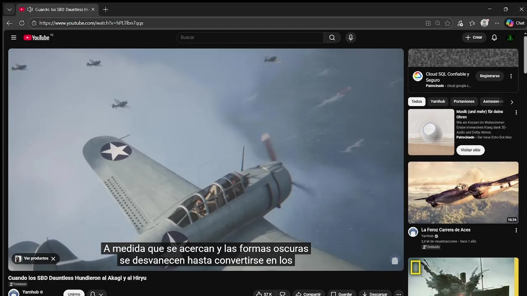This screenshot has height=296, width=527.
Task: Open the notification bell dropdown for Yarnhub
Action: coord(96,294)
